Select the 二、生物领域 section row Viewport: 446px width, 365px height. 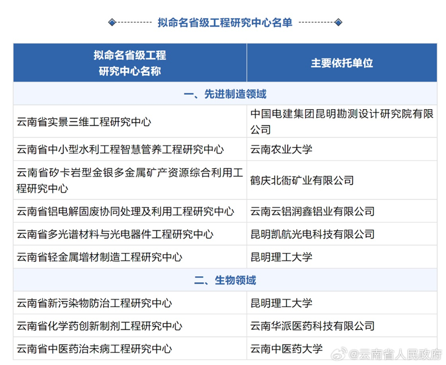click(225, 280)
